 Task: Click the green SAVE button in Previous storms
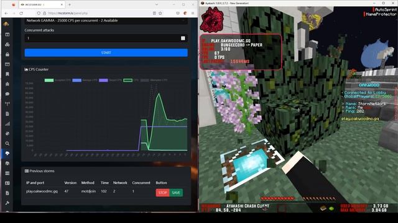point(176,193)
